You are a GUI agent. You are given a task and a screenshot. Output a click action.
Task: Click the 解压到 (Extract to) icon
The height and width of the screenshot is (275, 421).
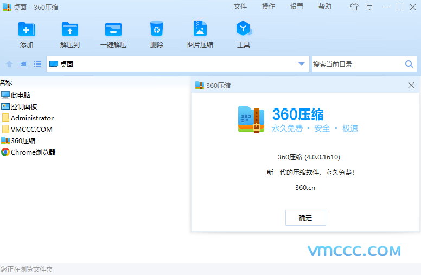[70, 29]
